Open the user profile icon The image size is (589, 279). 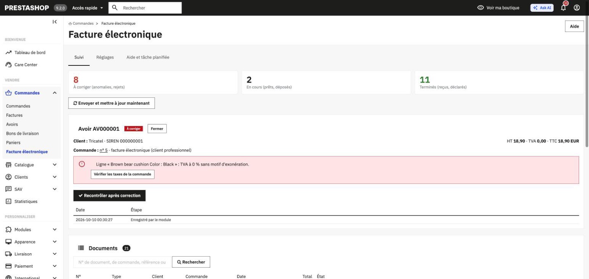coord(577,8)
